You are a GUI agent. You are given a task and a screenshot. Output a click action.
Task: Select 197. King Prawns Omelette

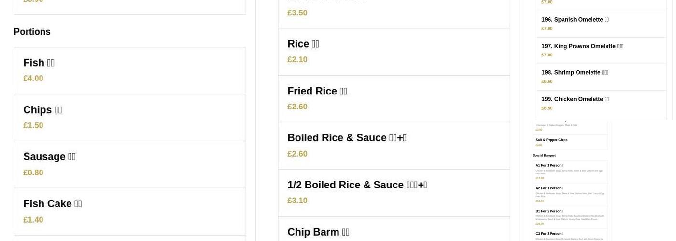(601, 51)
